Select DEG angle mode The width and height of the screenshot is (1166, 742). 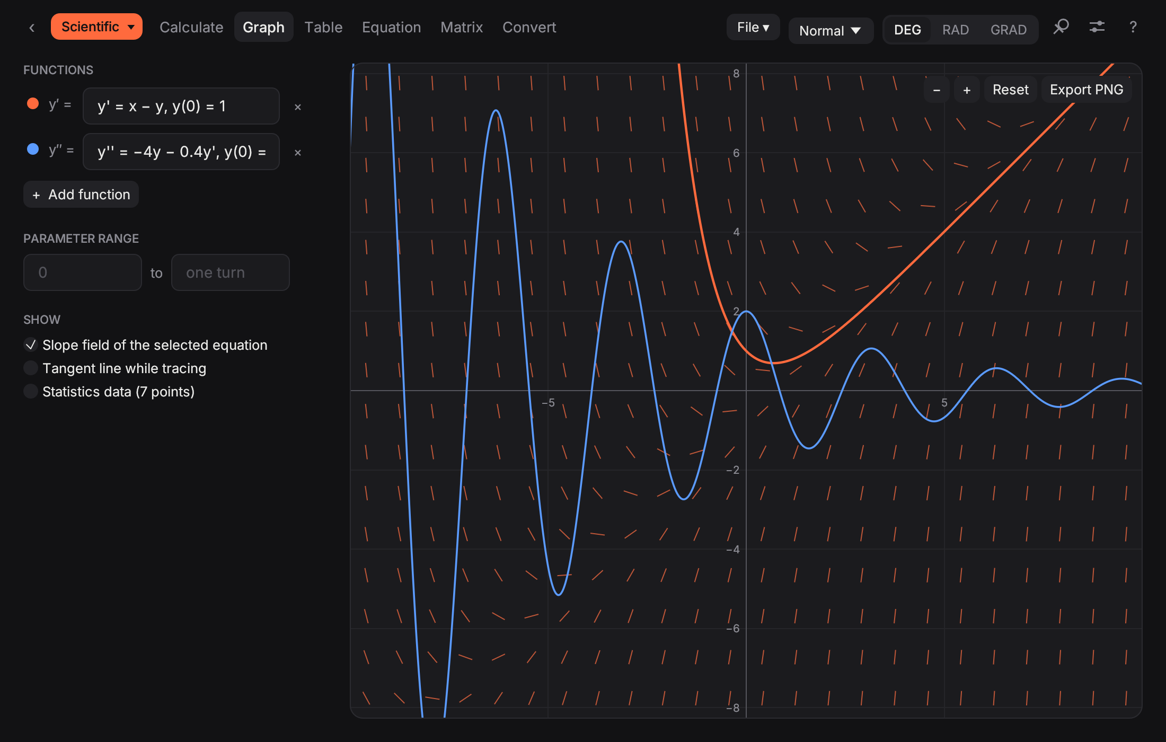click(907, 30)
